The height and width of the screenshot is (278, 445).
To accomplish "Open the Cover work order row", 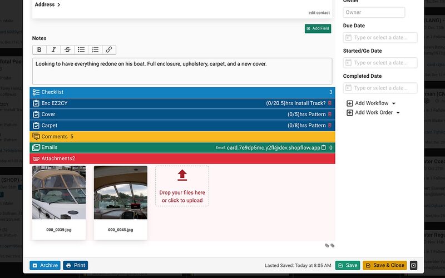I will coord(182,115).
